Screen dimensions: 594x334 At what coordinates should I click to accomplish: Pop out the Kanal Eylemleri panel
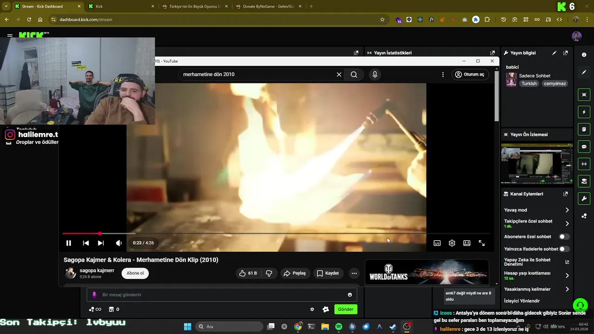[x=565, y=194]
